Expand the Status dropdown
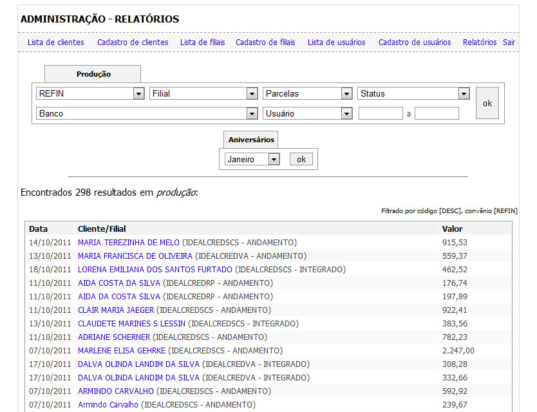537x412 pixels. [413, 94]
